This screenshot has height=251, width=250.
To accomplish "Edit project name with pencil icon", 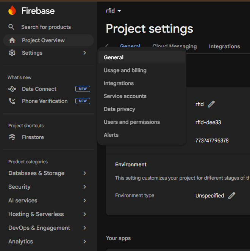I will [211, 104].
